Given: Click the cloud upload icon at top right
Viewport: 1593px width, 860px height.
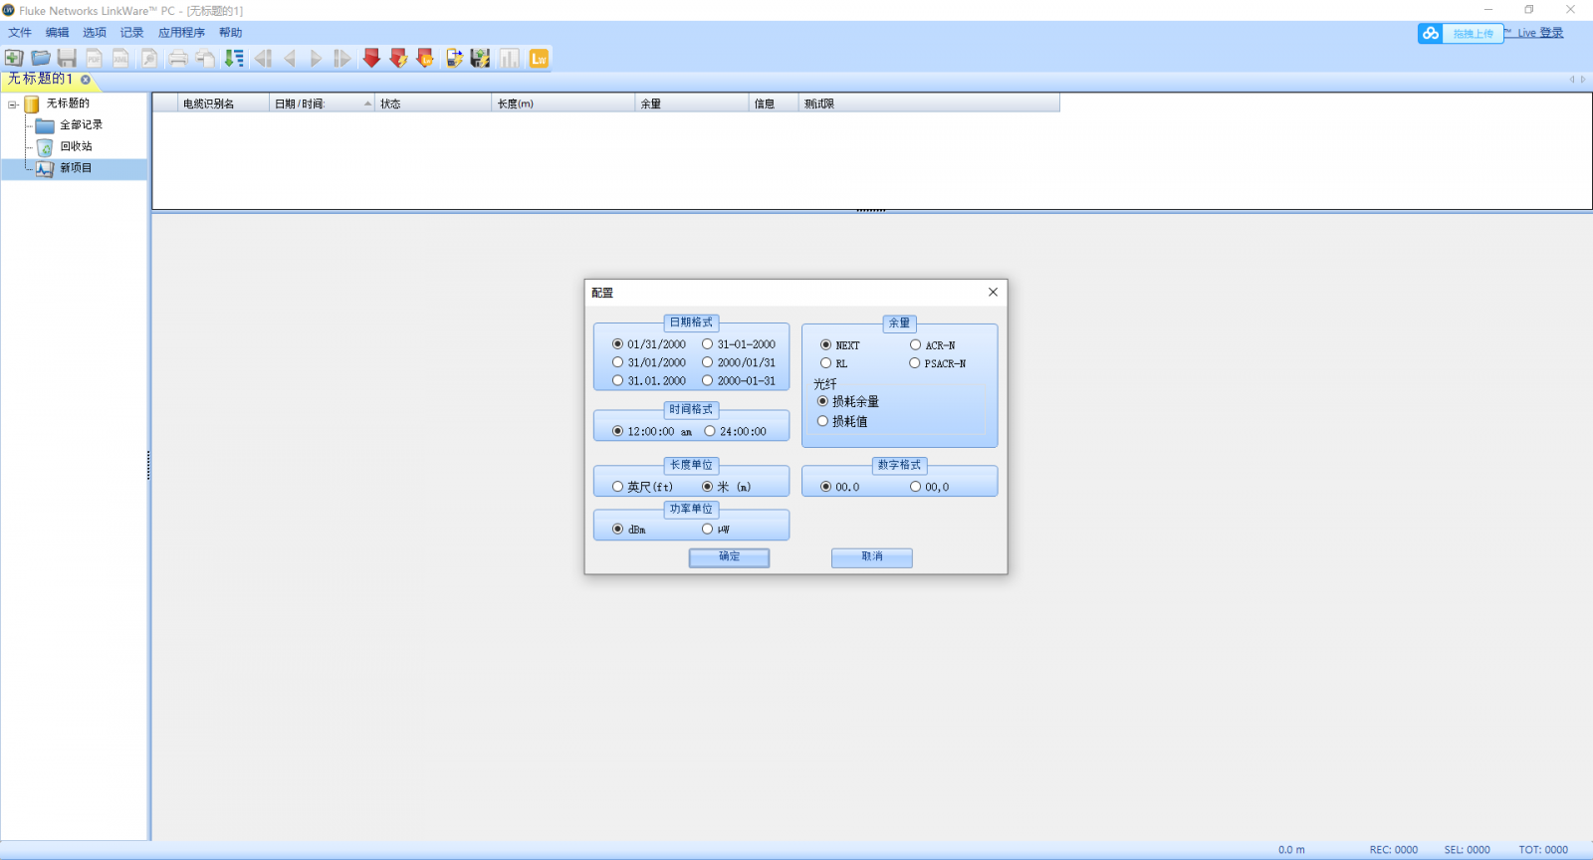Looking at the screenshot, I should point(1431,33).
